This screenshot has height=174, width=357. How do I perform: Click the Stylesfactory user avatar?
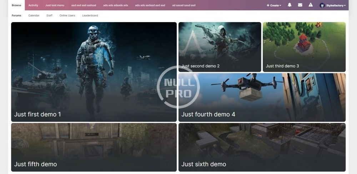[322, 5]
